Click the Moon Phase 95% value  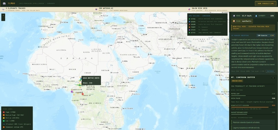[x=274, y=98]
